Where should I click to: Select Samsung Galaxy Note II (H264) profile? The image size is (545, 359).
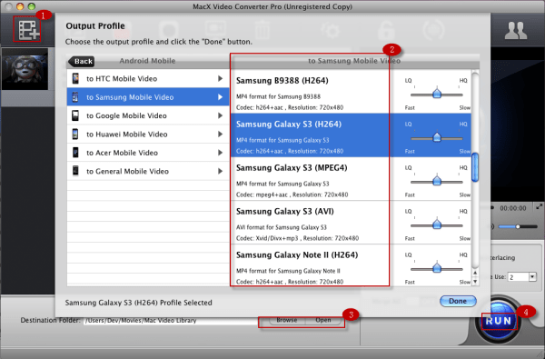tap(351, 265)
